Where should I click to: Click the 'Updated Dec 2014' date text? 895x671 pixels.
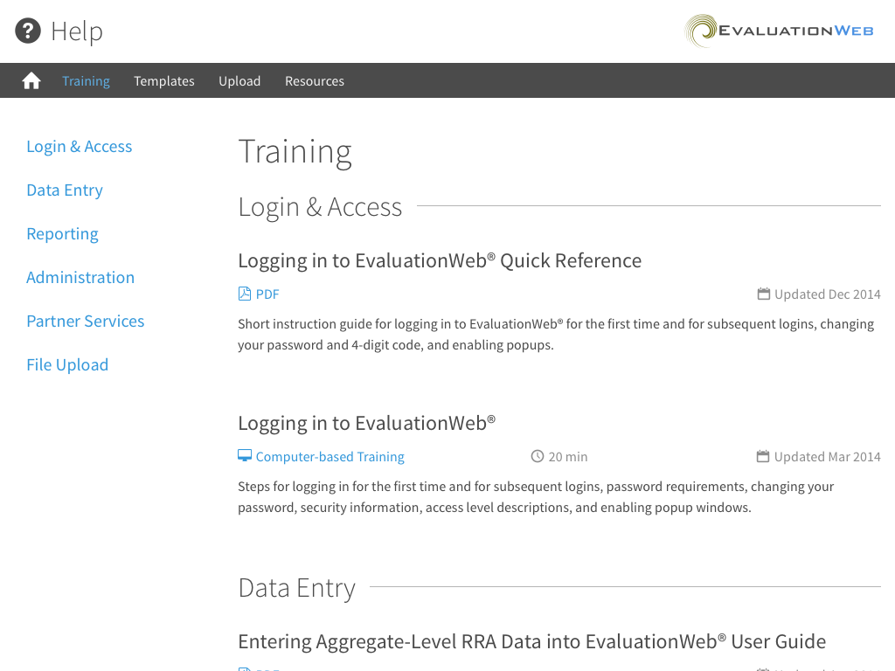[828, 294]
